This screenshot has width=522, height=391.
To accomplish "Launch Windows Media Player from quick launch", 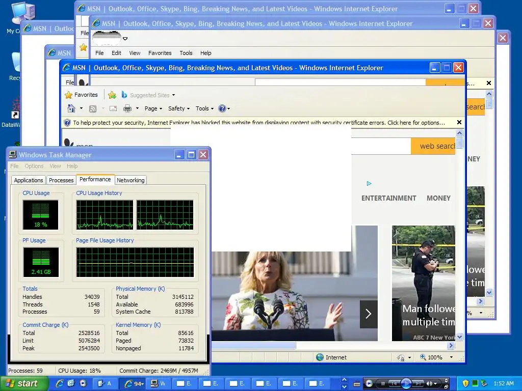I will (x=83, y=384).
